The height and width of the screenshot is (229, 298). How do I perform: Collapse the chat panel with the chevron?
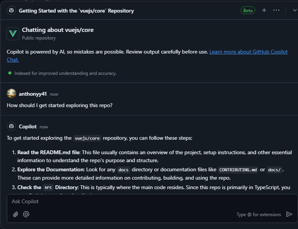coord(295,10)
